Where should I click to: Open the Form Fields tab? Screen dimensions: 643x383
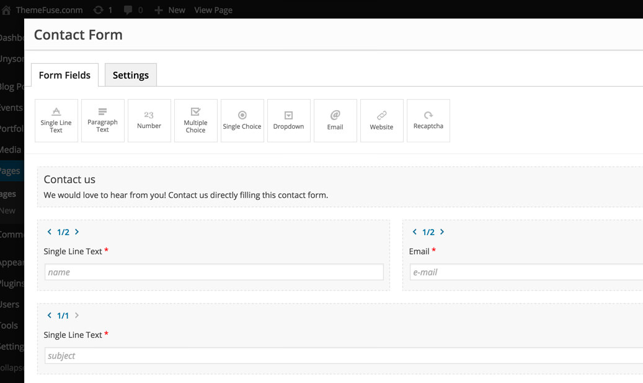click(64, 75)
